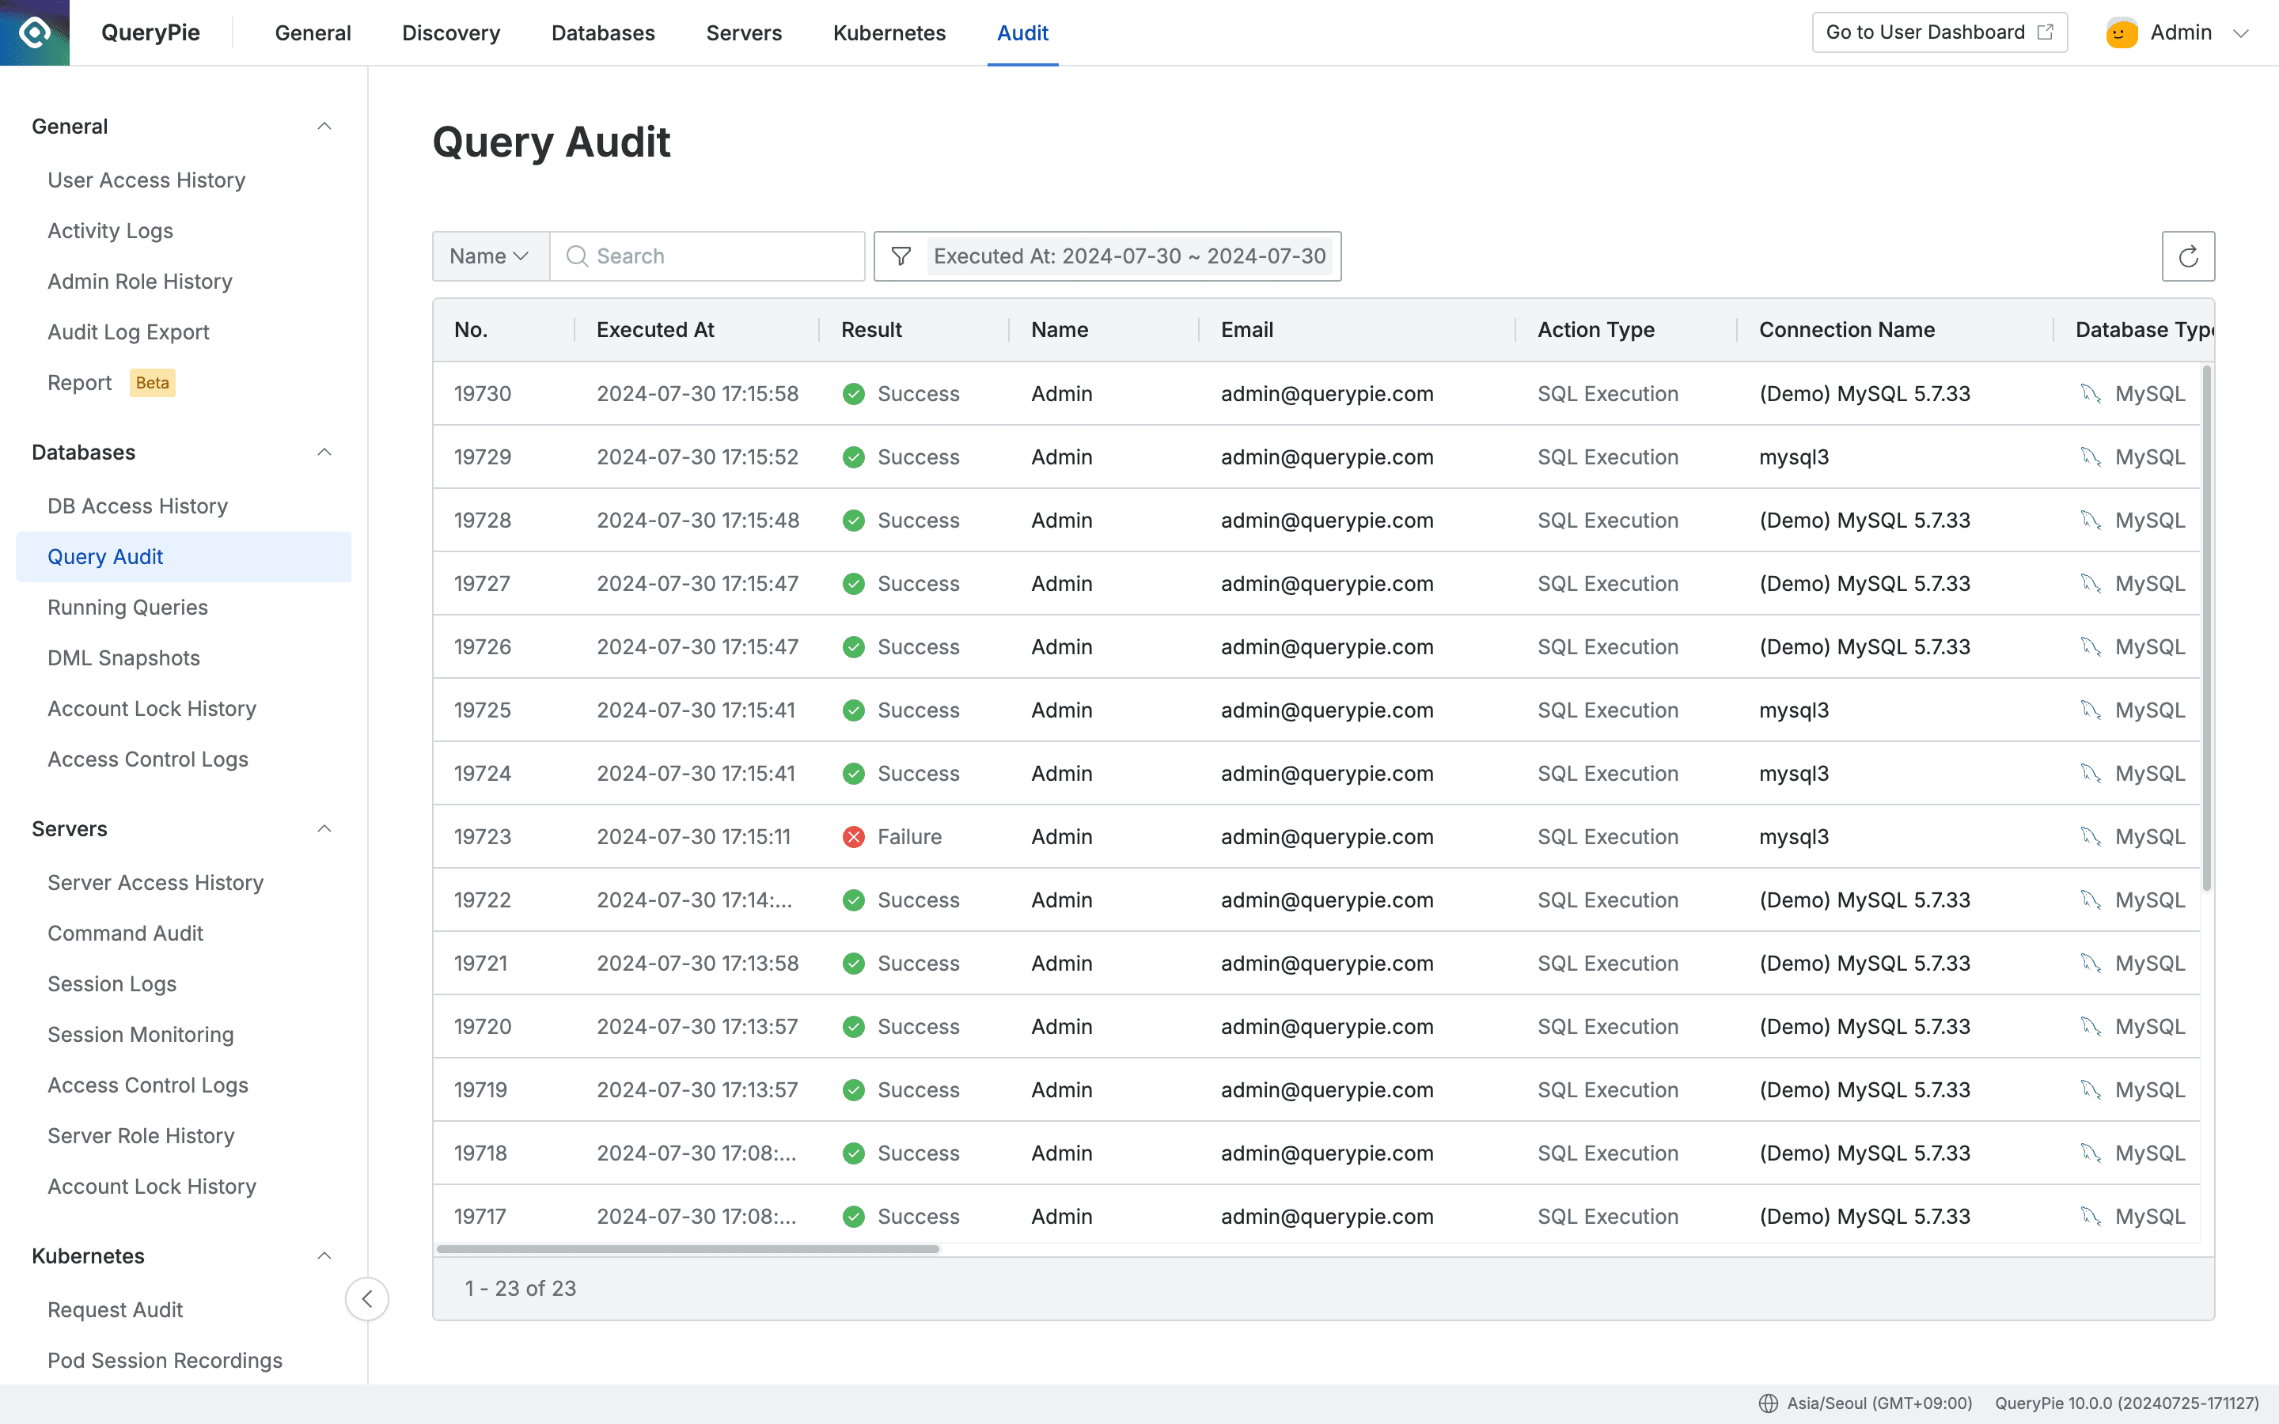
Task: Collapse the sidebar with the circular arrow
Action: tap(367, 1299)
